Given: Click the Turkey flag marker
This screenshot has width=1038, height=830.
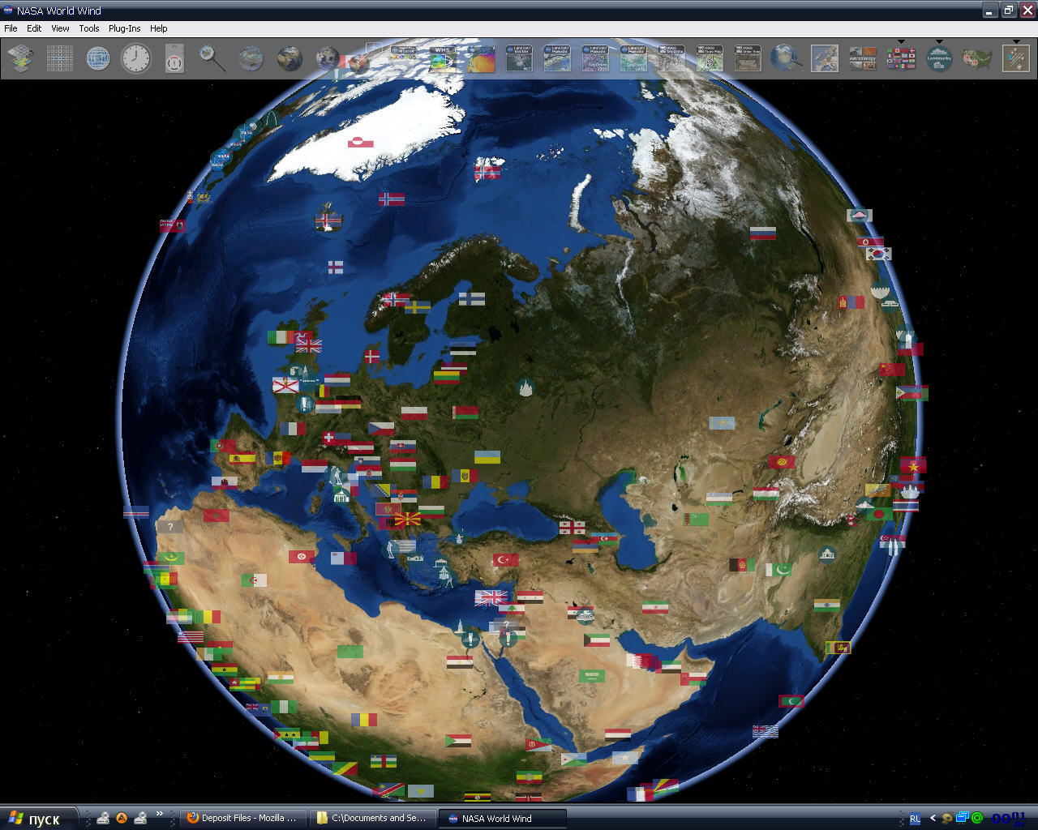Looking at the screenshot, I should [x=505, y=560].
